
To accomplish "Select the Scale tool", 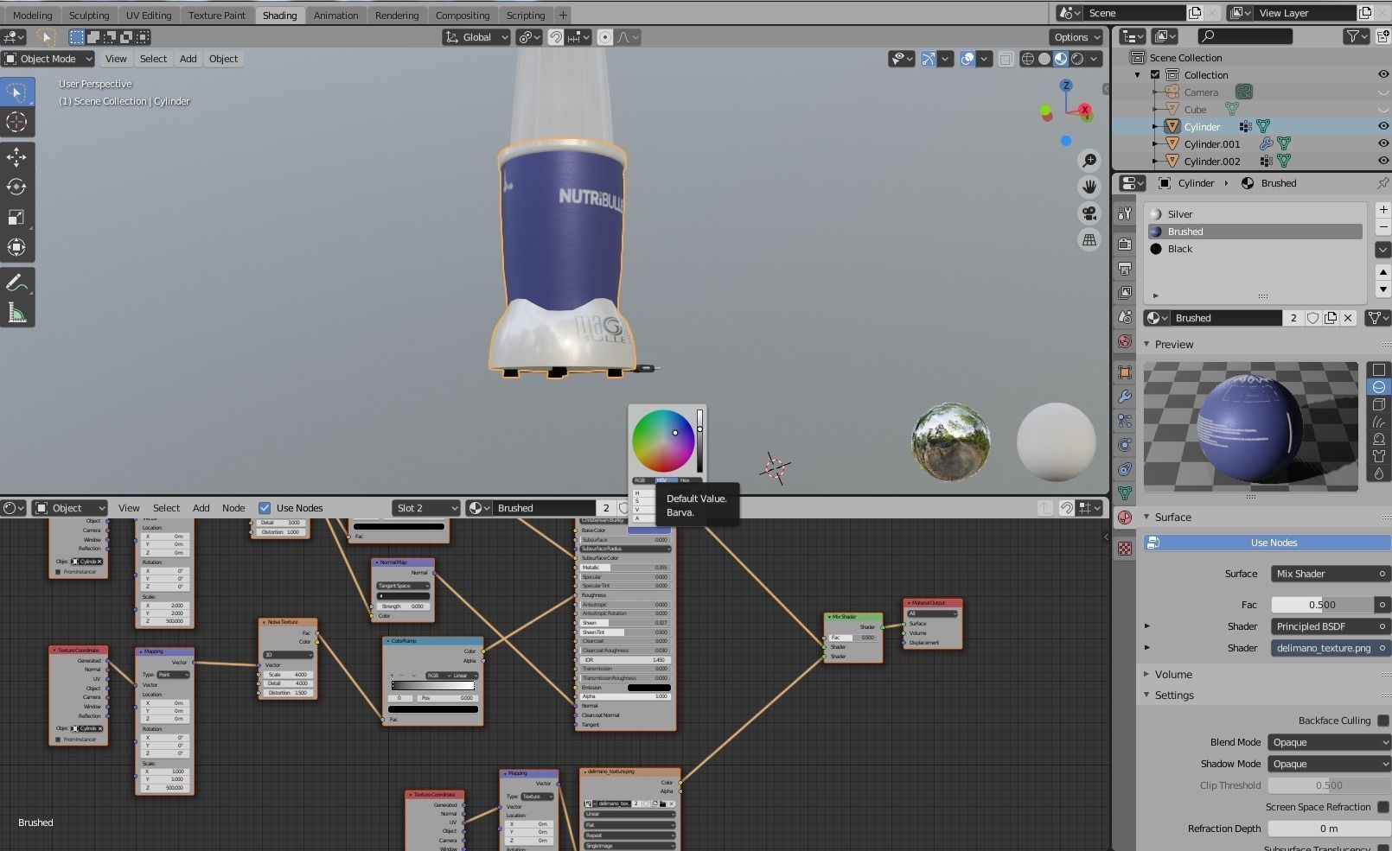I will 16,217.
